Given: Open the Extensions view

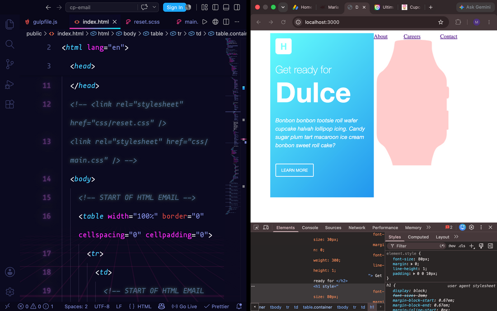Looking at the screenshot, I should point(10,104).
